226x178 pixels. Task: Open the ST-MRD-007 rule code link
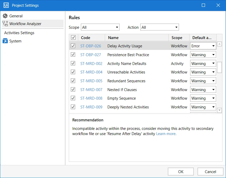(91, 90)
